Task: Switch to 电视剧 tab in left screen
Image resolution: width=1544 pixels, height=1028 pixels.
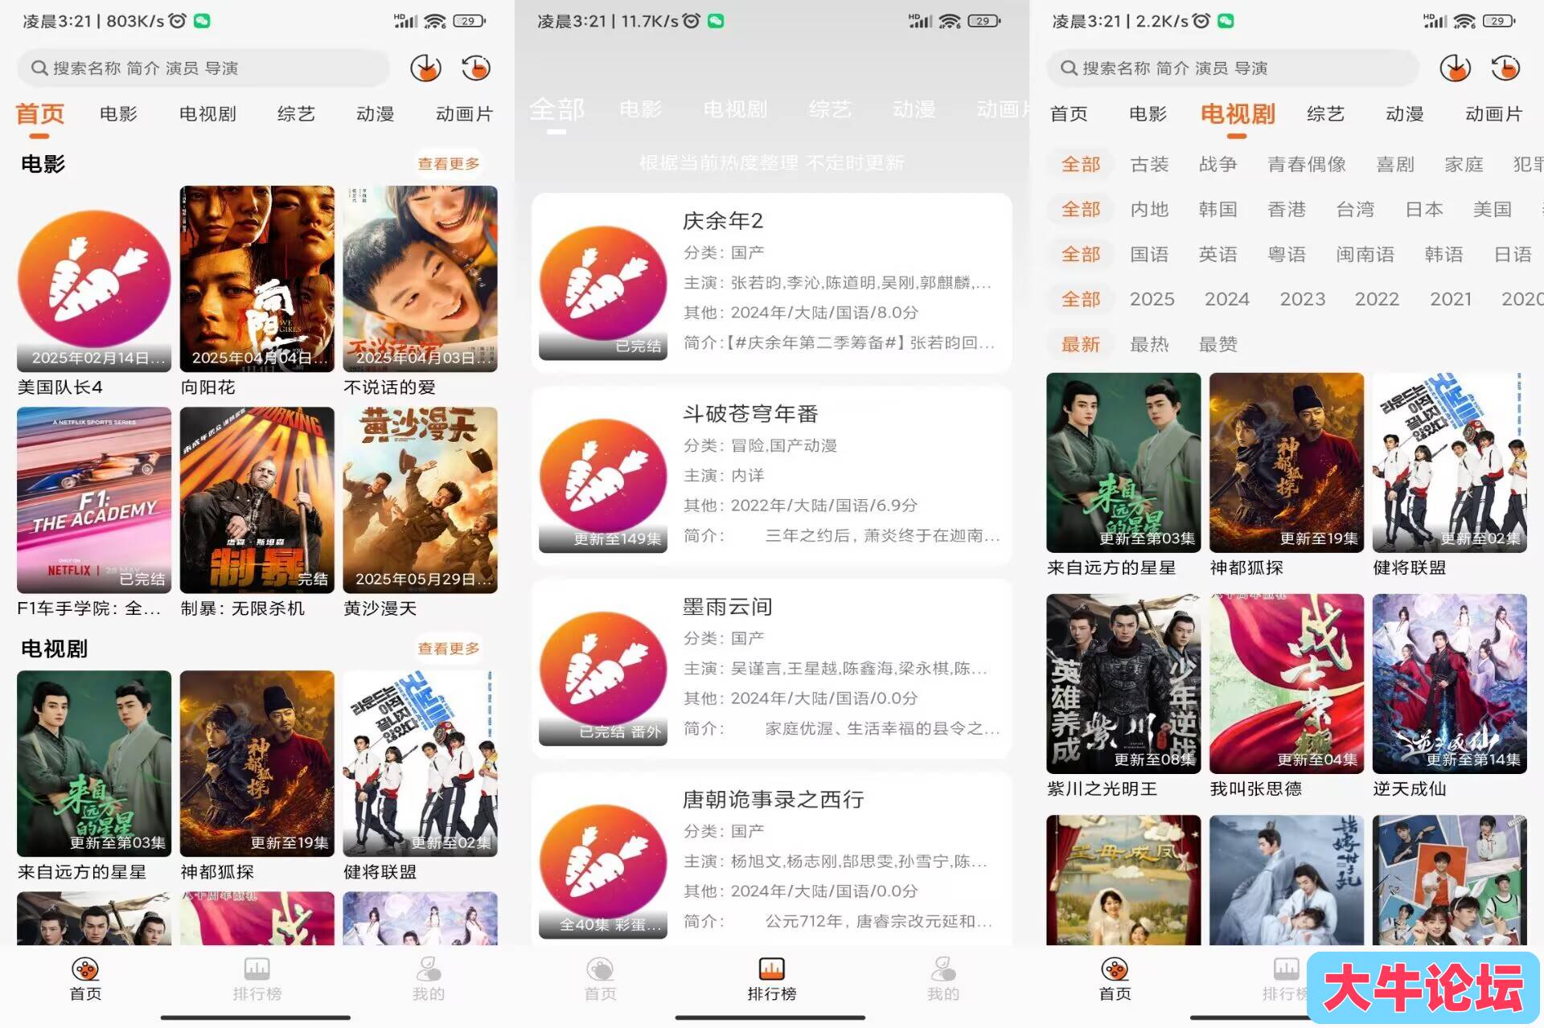Action: 207,114
